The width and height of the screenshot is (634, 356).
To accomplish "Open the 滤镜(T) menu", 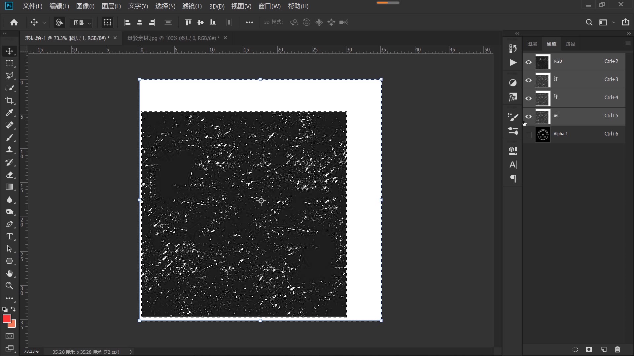I will click(x=192, y=6).
